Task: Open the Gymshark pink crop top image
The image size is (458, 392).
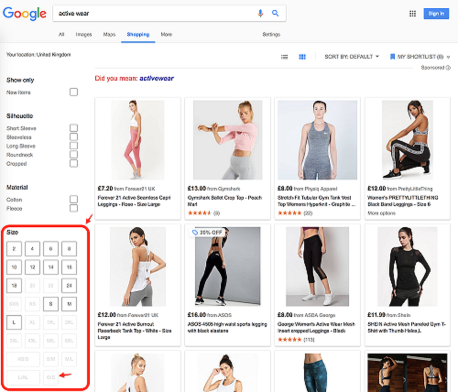Action: pyautogui.click(x=228, y=140)
